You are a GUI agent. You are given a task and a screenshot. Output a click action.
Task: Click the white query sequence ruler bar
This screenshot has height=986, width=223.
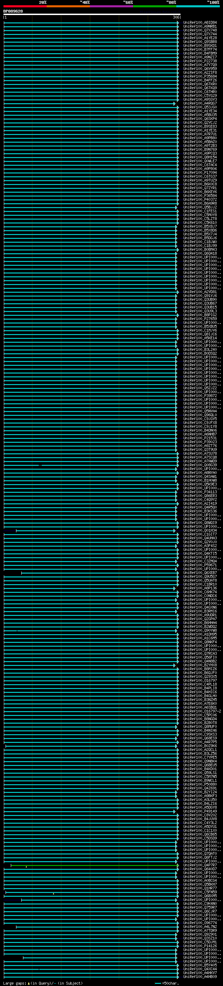click(x=92, y=14)
